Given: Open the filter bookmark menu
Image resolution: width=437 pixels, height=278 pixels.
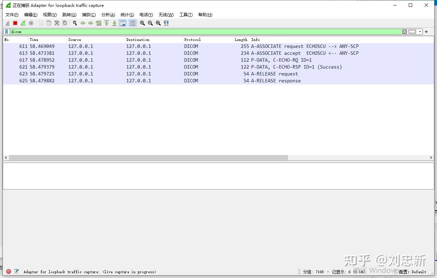Looking at the screenshot, I should point(7,32).
